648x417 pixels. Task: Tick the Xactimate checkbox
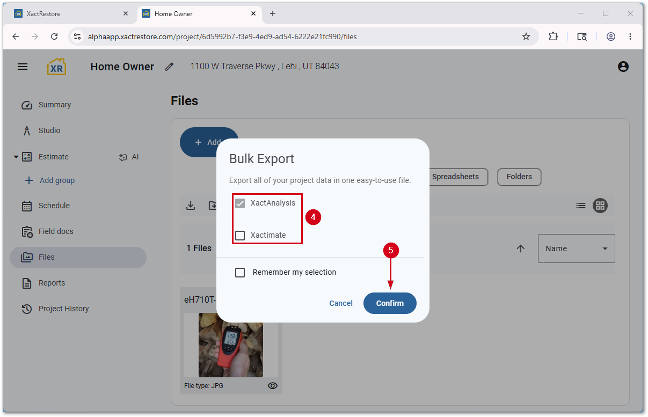click(x=240, y=235)
